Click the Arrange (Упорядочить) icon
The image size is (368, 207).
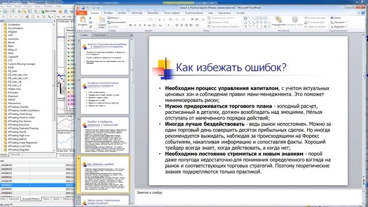[x=278, y=20]
